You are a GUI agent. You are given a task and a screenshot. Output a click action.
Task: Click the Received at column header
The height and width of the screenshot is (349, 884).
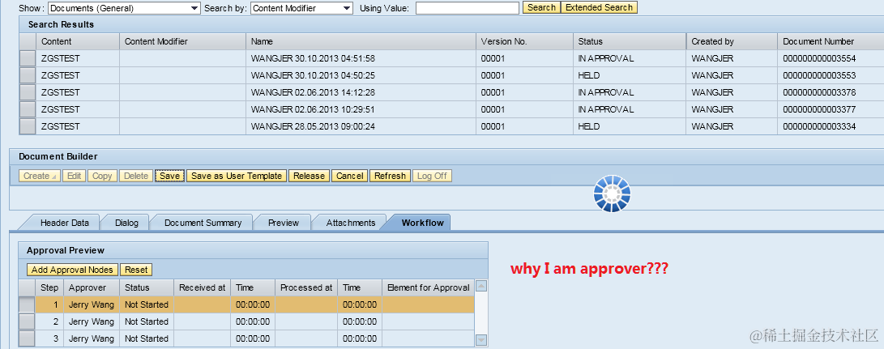(203, 287)
